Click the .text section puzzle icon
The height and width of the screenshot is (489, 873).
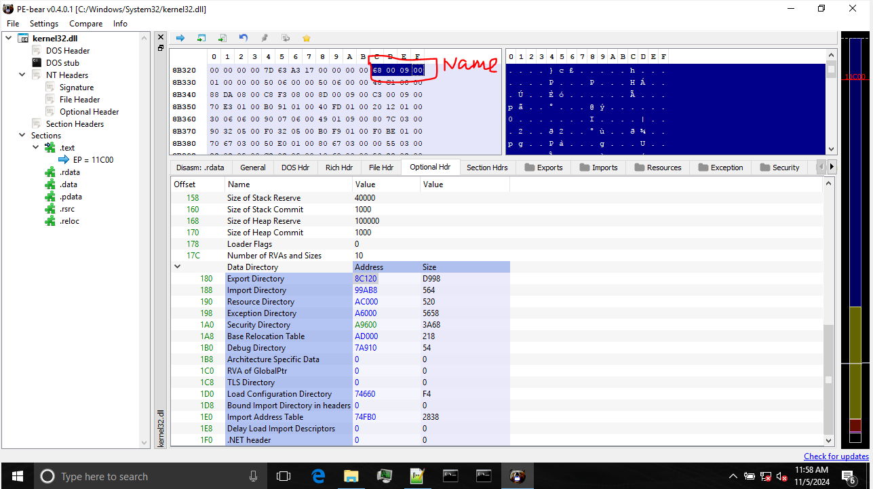(50, 148)
